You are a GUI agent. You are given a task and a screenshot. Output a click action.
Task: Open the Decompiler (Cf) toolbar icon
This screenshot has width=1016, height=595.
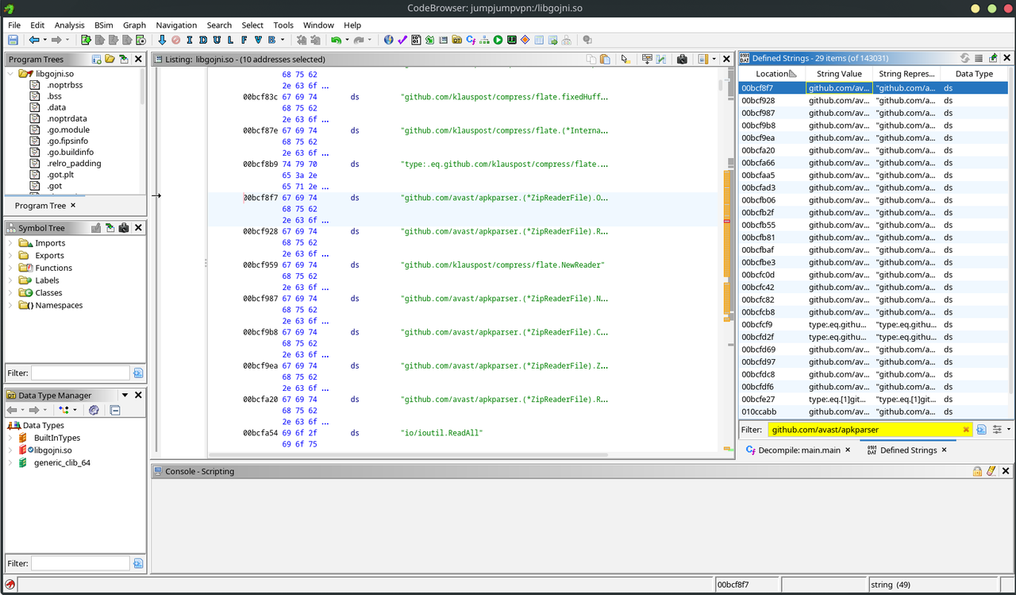pyautogui.click(x=471, y=40)
